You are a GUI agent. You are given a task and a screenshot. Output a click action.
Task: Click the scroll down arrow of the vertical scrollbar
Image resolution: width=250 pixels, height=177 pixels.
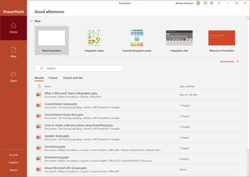coord(248,175)
